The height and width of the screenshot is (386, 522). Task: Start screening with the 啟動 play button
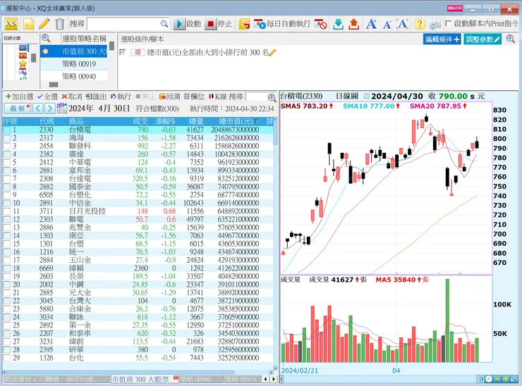188,24
